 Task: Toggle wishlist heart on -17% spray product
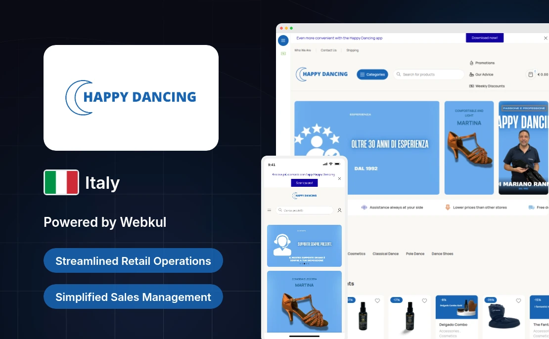pyautogui.click(x=424, y=300)
